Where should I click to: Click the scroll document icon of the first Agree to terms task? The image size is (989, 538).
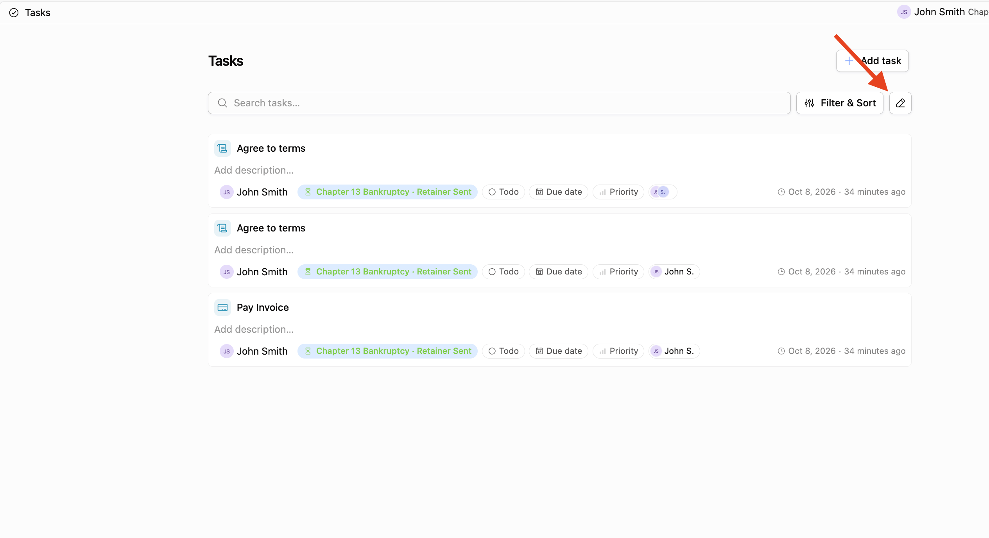coord(222,148)
